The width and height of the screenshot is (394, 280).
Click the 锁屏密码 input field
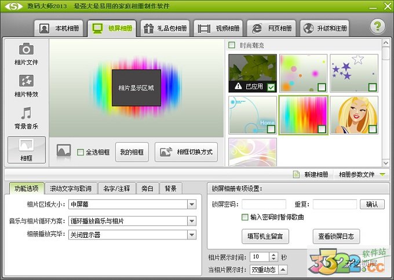point(264,204)
